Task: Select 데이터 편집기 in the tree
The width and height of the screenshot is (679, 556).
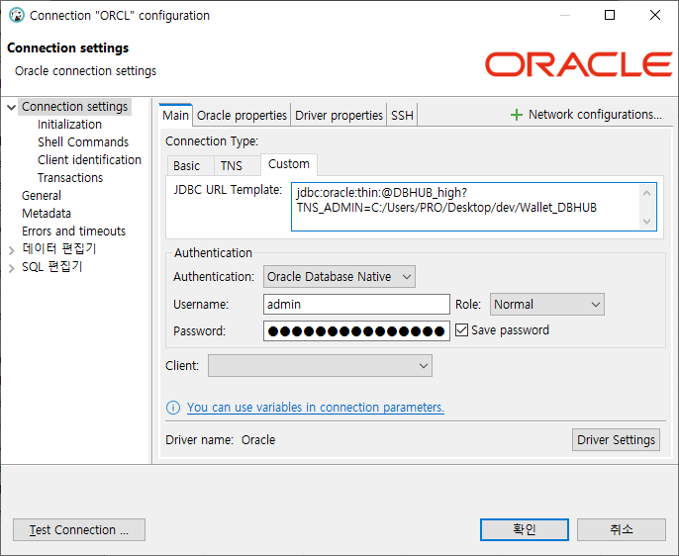Action: coord(59,248)
